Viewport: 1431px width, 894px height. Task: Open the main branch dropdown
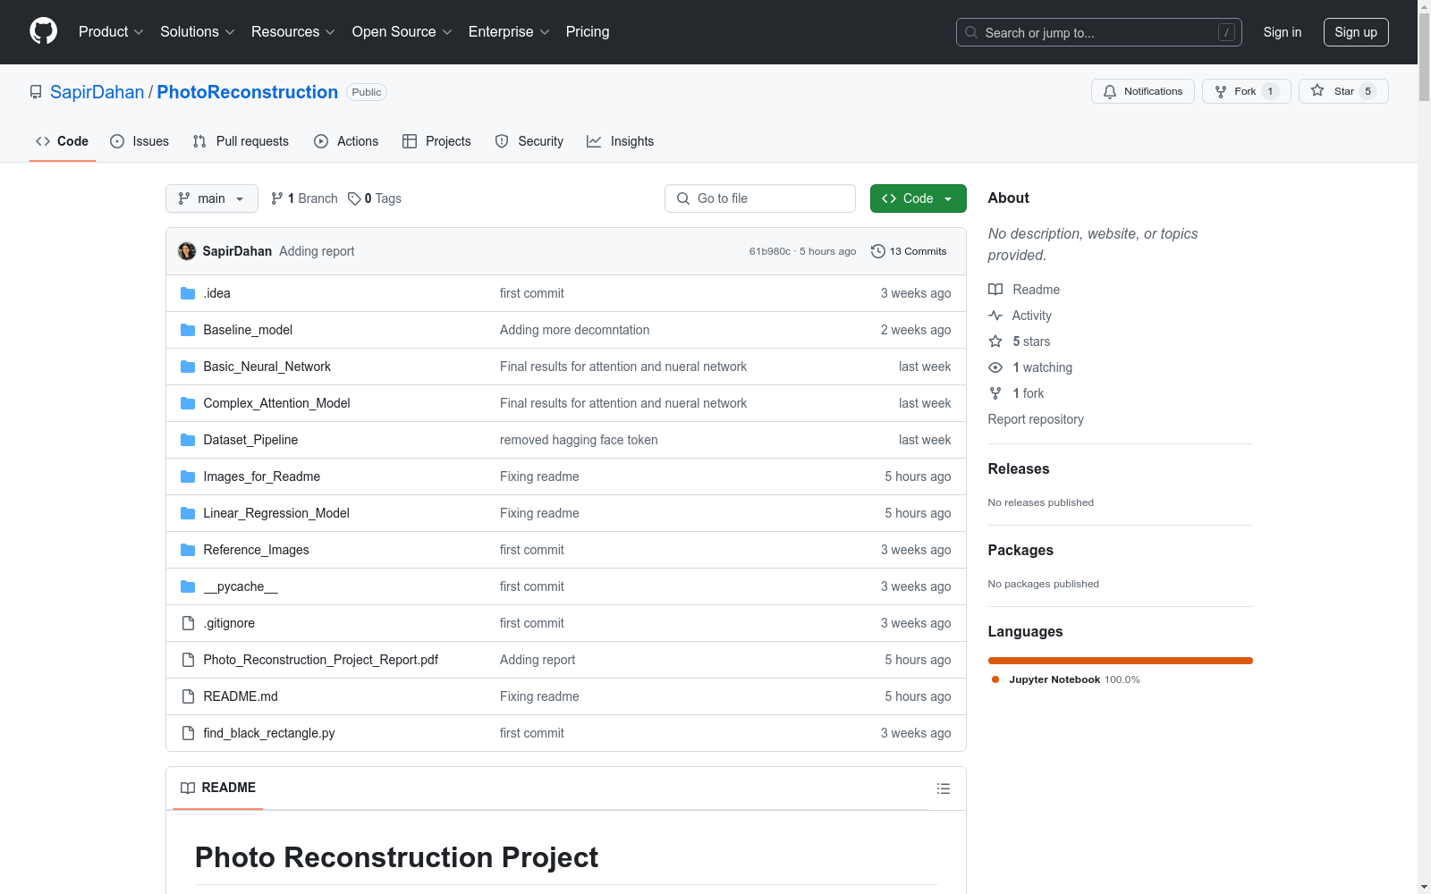(x=211, y=198)
